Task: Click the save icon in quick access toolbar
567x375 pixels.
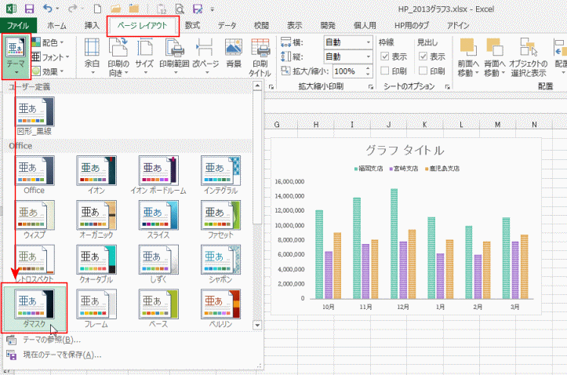Action: tap(29, 9)
